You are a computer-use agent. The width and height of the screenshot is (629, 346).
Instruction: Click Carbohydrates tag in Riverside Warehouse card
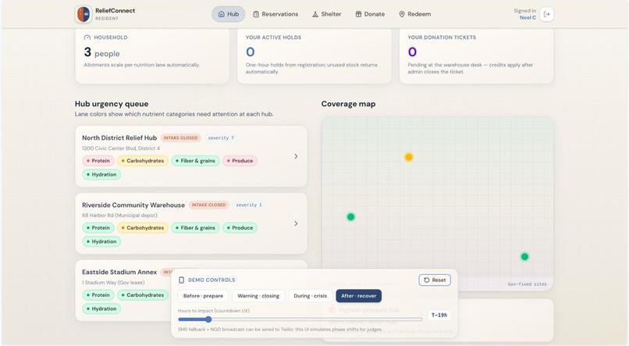pos(142,227)
